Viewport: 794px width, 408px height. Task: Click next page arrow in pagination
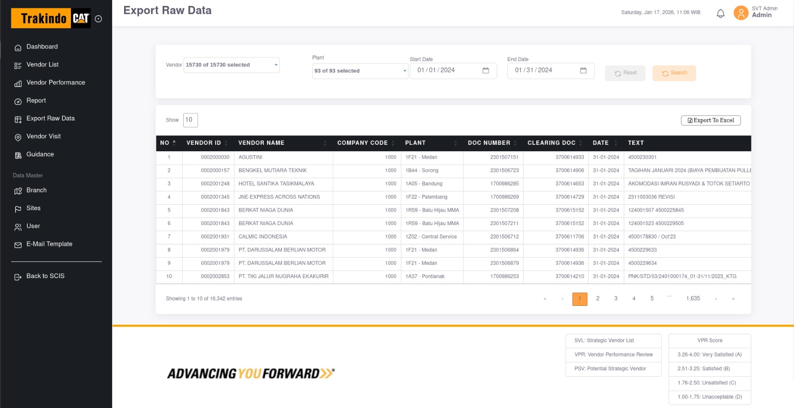tap(716, 299)
